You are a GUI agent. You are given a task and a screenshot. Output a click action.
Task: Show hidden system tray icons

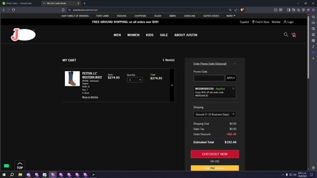pos(283,175)
